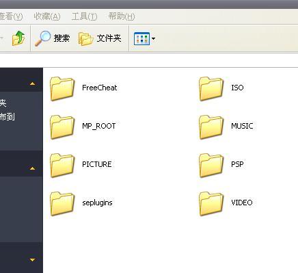Click the VIDEO name label
The height and width of the screenshot is (273, 298).
click(x=242, y=203)
